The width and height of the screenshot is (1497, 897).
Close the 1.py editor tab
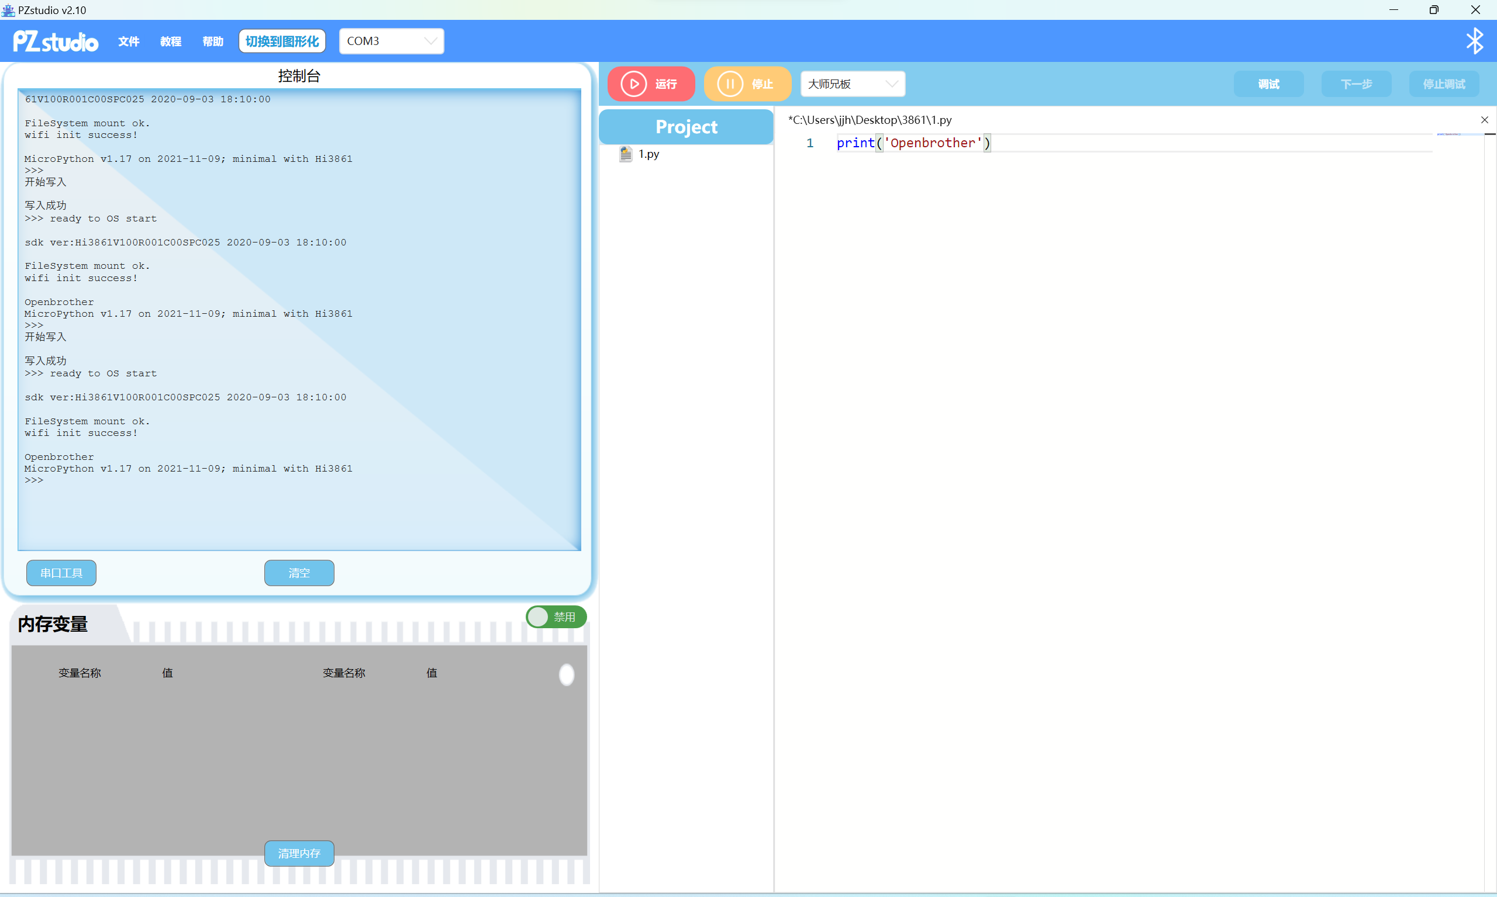click(x=1484, y=120)
